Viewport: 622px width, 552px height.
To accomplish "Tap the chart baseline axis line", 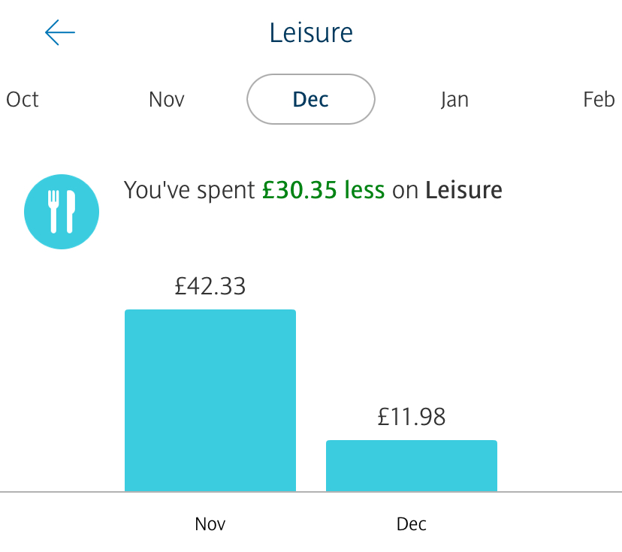I will 311,492.
